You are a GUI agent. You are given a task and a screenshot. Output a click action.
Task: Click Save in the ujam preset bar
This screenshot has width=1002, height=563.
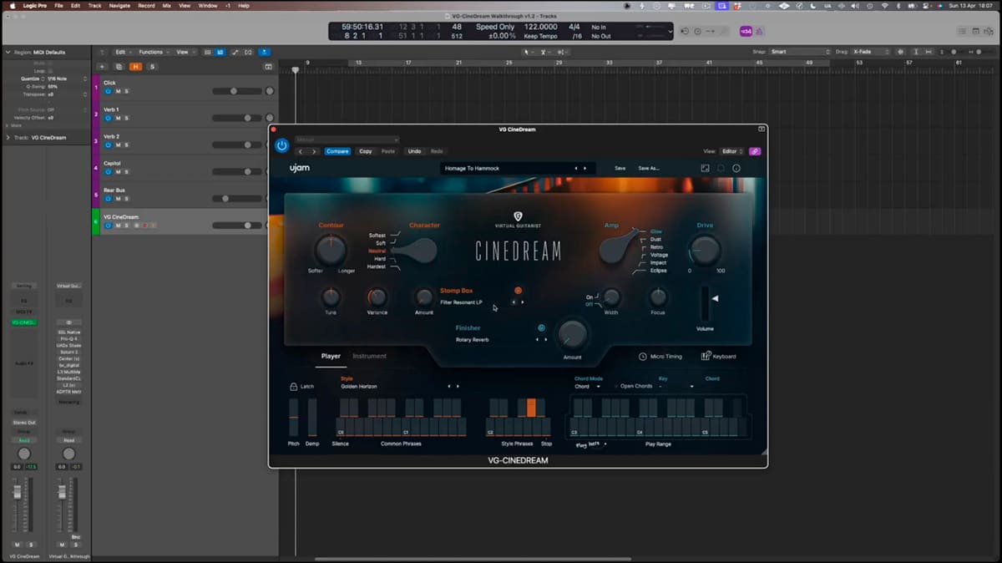(620, 168)
